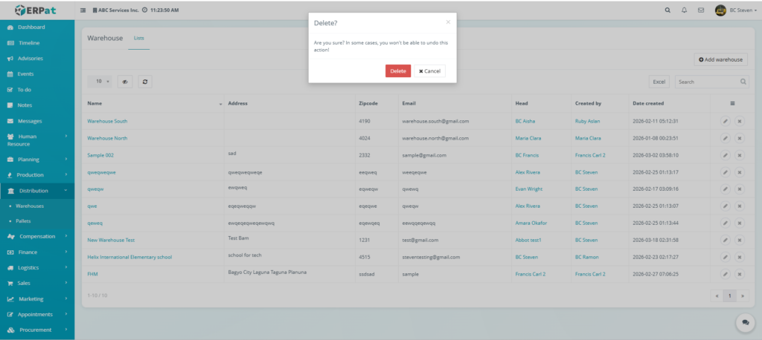
Task: Open the mail envelope icon in top bar
Action: click(701, 10)
